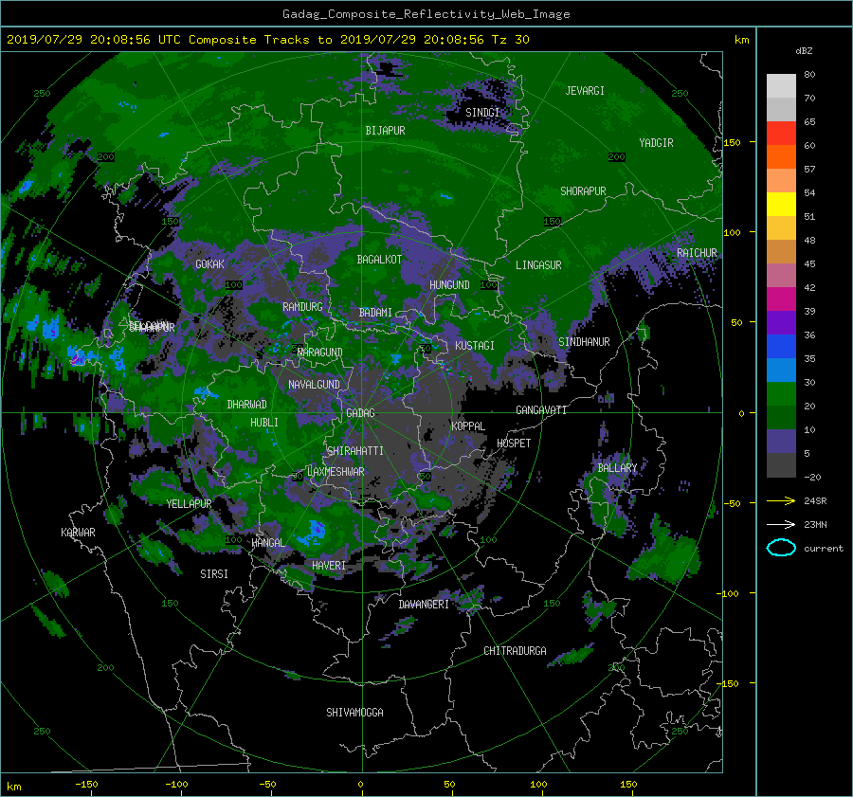
Task: Click the yellow 24SR track arrow in legend
Action: (x=781, y=500)
